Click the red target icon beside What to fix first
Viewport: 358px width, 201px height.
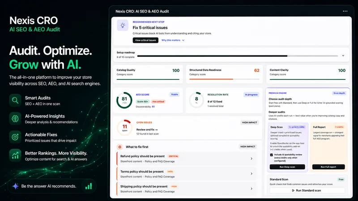[x=119, y=147]
